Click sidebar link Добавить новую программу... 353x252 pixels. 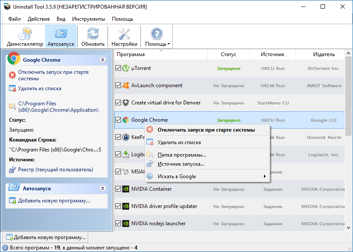[x=54, y=201]
